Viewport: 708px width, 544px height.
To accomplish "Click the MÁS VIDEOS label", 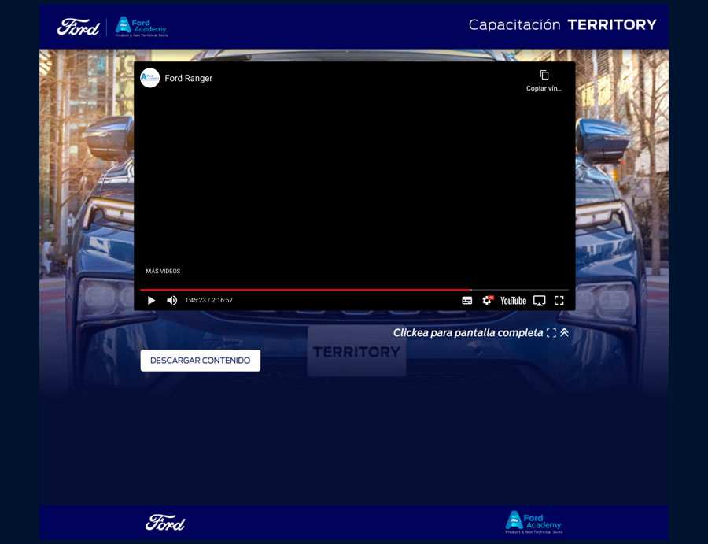I will tap(163, 272).
